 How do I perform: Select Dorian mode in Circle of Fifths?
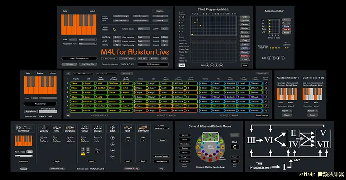[x=185, y=148]
